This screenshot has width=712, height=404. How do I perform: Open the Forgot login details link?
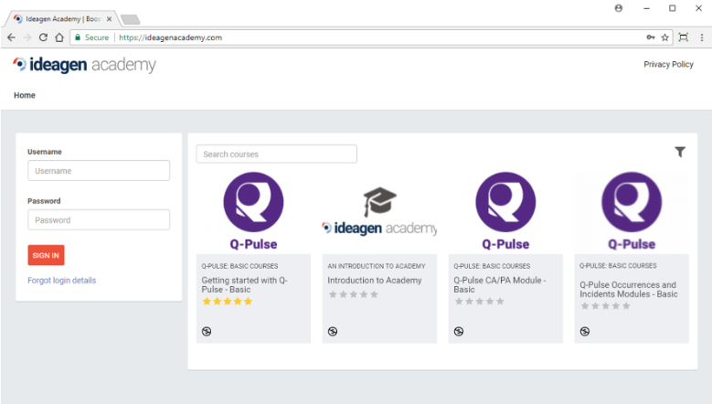tap(62, 281)
